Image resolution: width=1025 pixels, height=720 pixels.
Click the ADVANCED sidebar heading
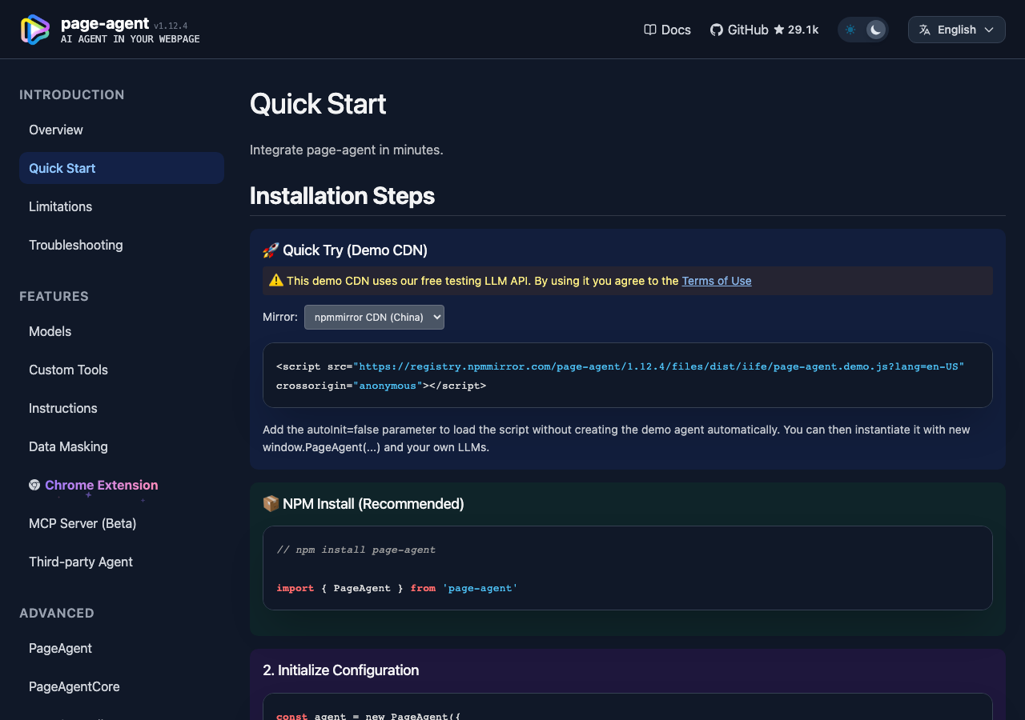57,613
